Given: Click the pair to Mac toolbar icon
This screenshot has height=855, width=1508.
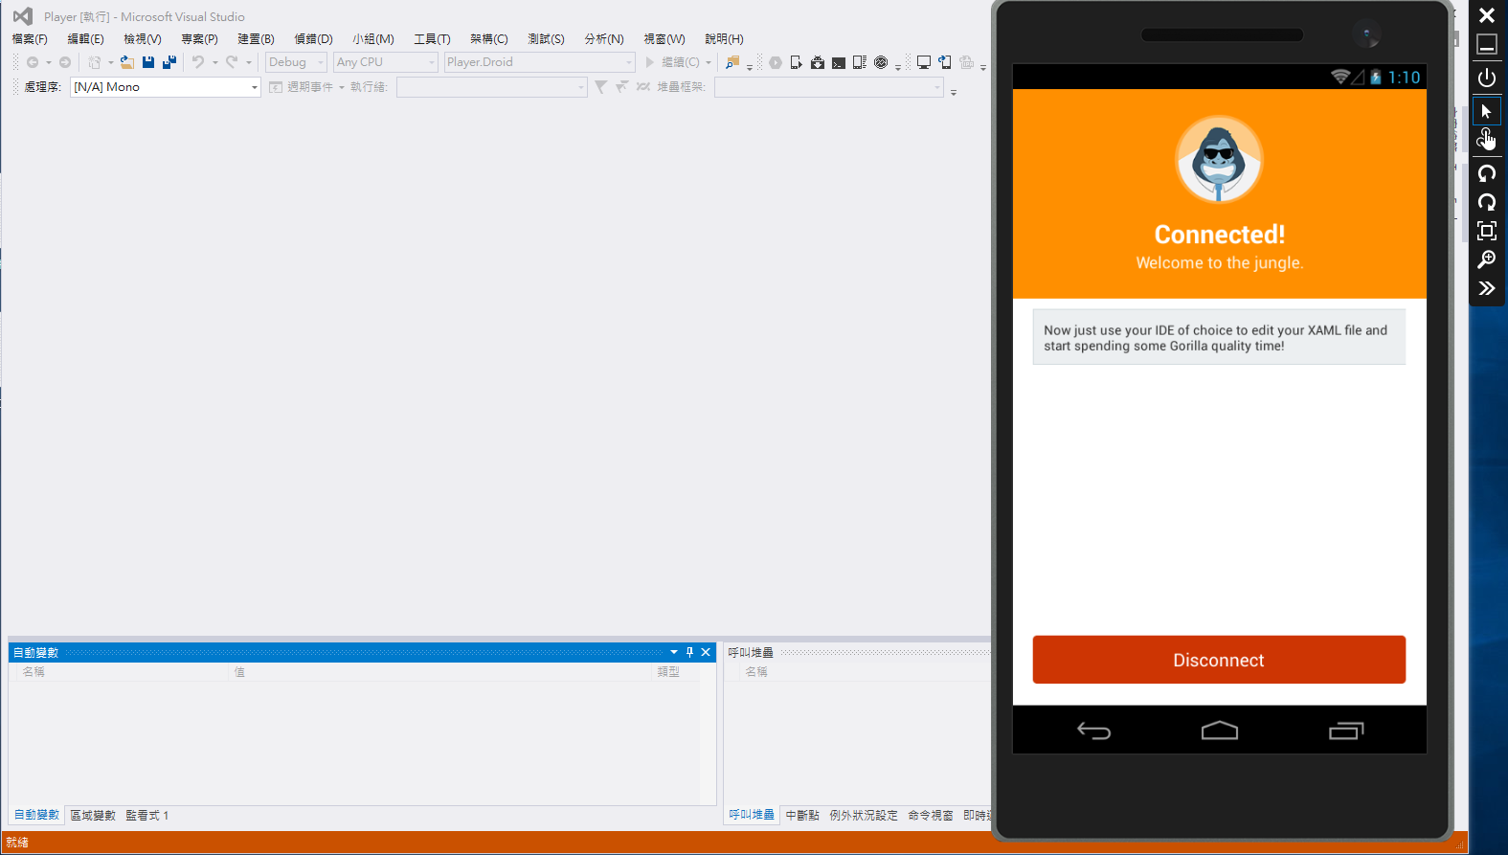Looking at the screenshot, I should (945, 62).
